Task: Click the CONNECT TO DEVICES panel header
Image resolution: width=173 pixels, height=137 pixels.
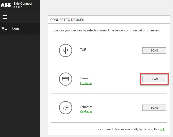Action: click(67, 20)
